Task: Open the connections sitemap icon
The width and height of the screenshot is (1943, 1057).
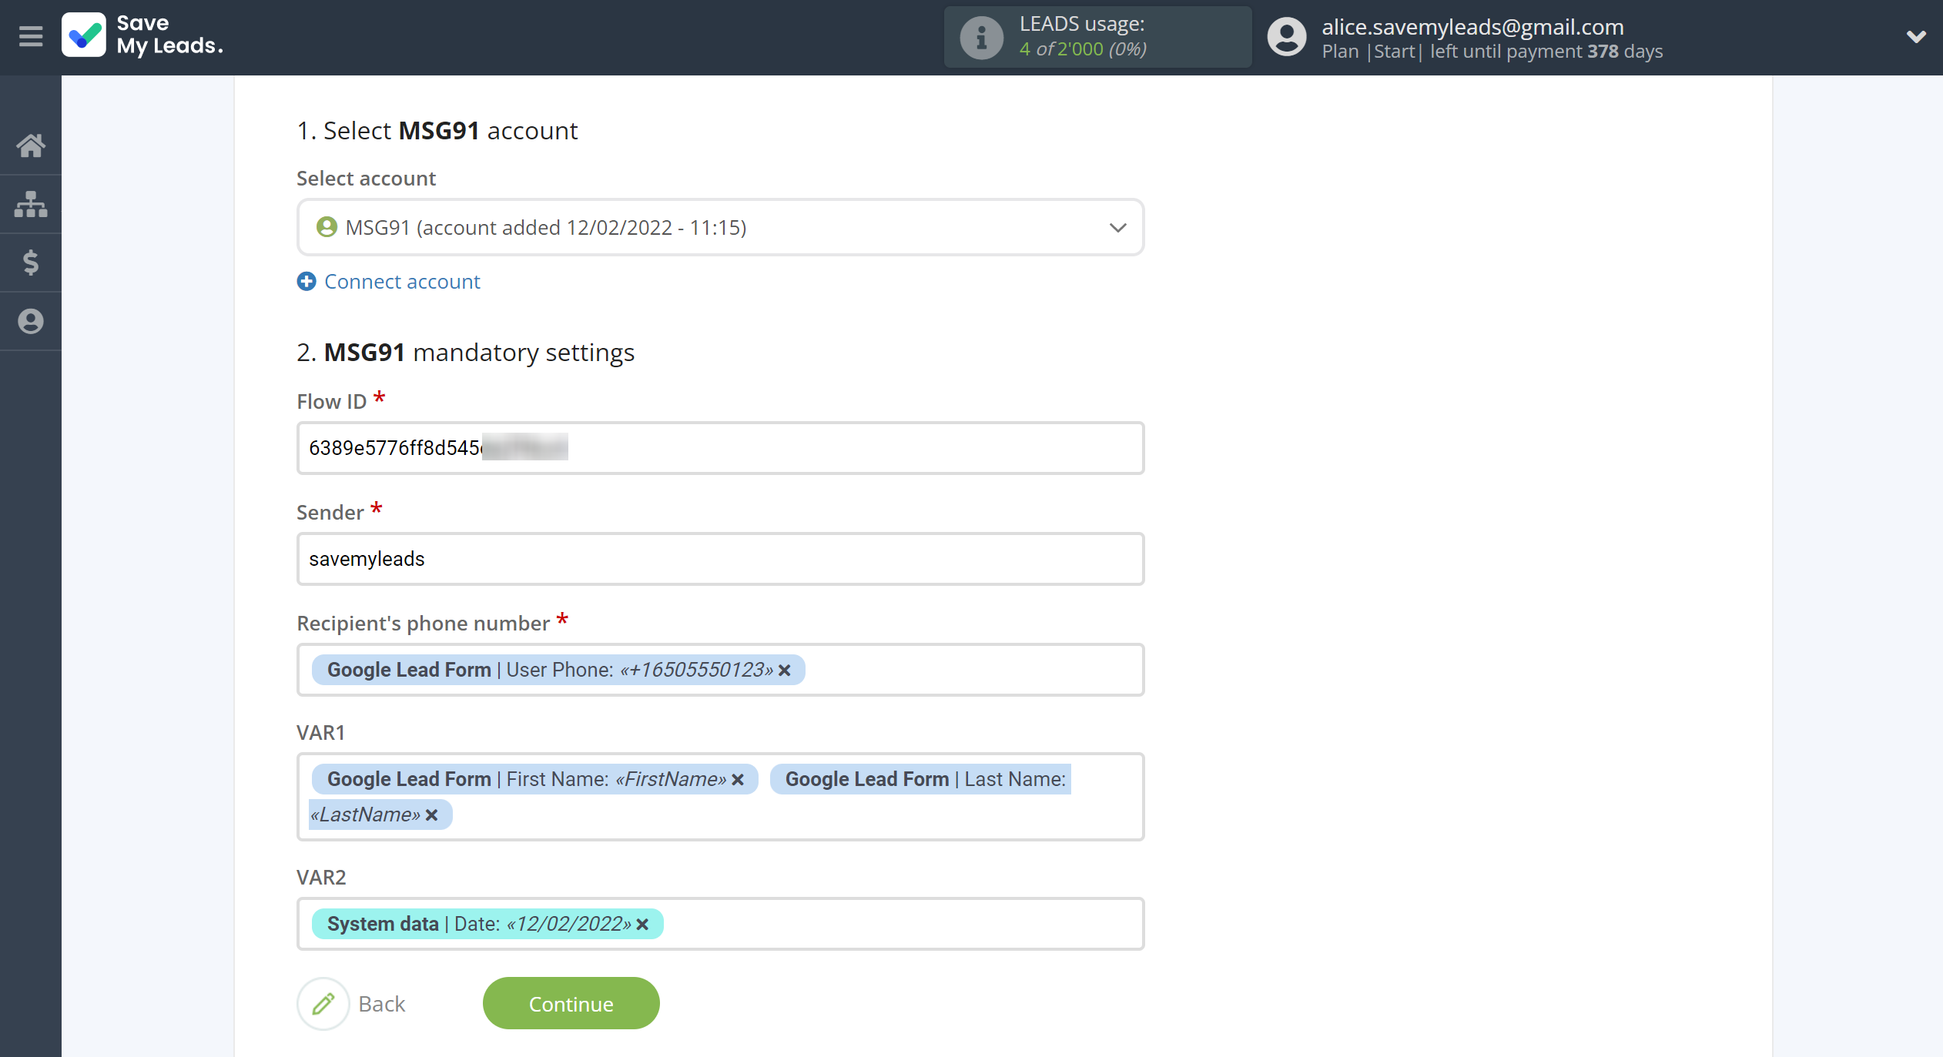Action: pyautogui.click(x=31, y=204)
